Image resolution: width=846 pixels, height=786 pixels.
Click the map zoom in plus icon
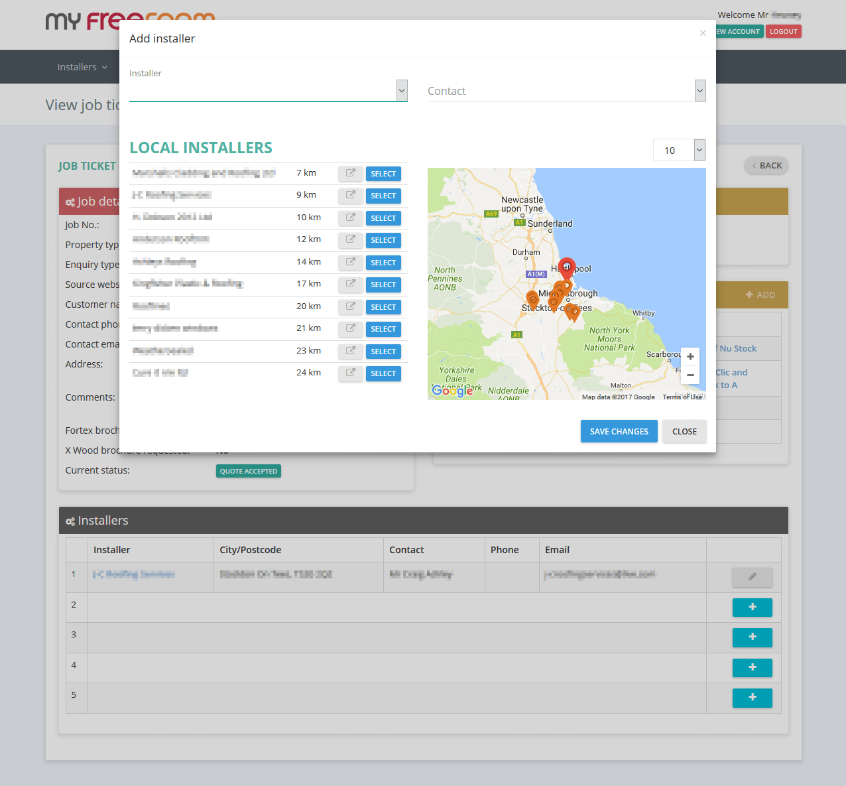[690, 357]
